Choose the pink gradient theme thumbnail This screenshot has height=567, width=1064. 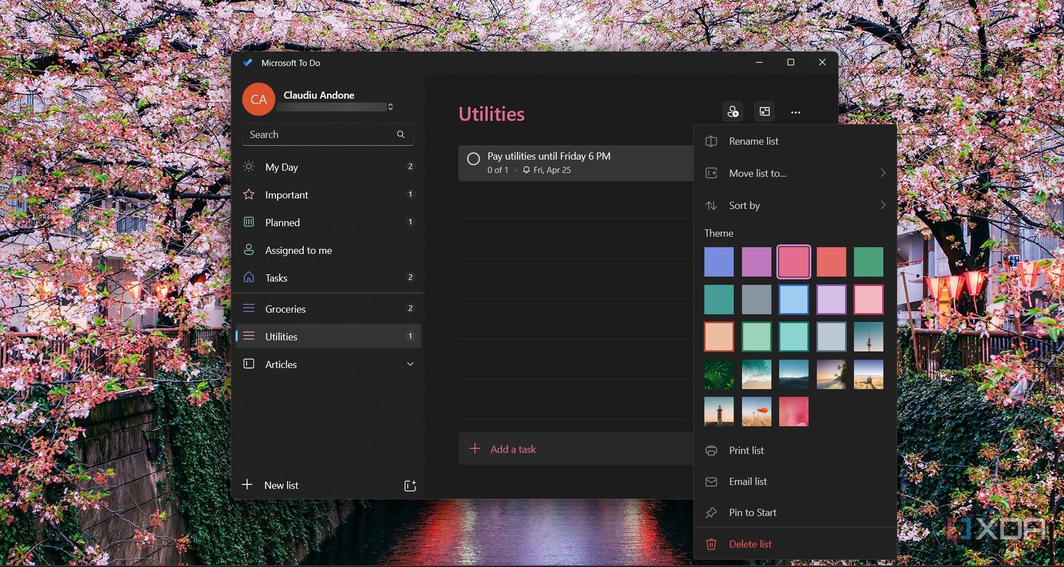[x=794, y=411]
